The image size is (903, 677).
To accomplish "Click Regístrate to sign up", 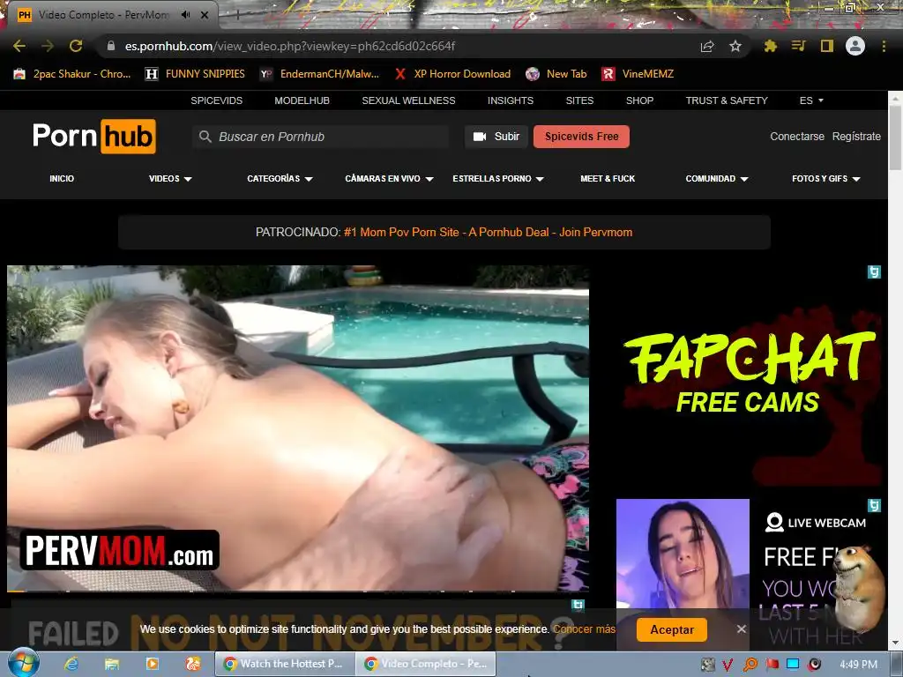I will [x=856, y=137].
